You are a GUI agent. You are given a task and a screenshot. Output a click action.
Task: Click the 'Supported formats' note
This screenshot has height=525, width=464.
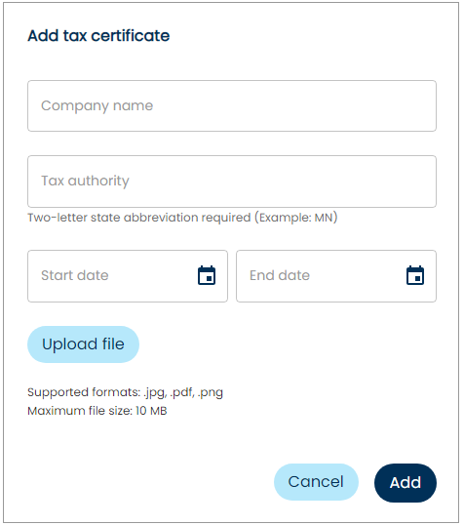coord(125,392)
